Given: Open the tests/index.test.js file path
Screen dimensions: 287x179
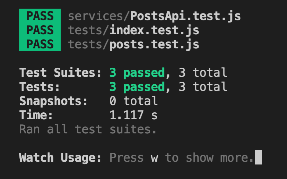Looking at the screenshot, I should point(133,30).
